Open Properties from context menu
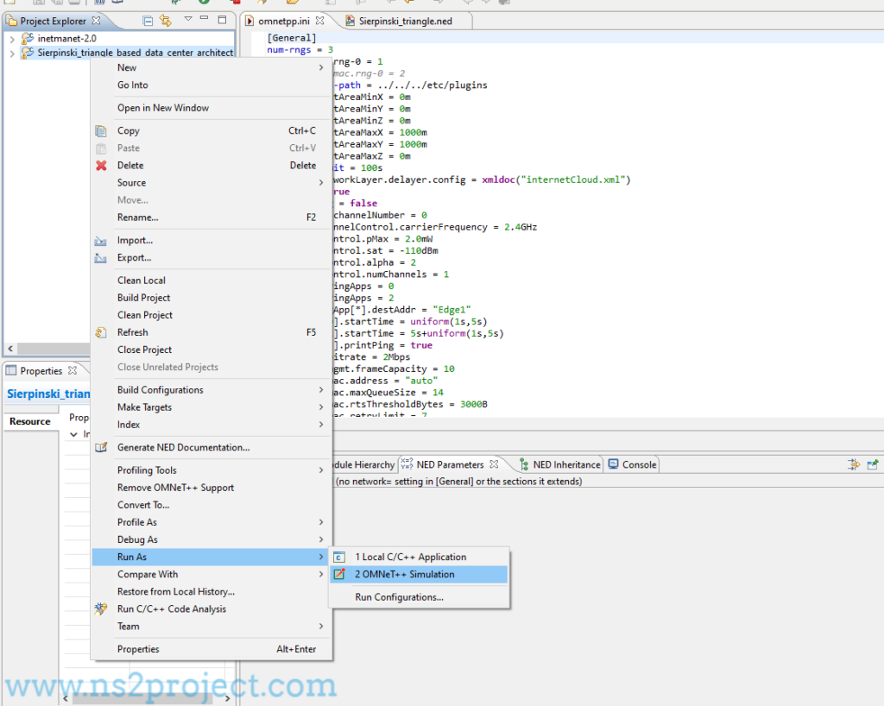 (212, 649)
